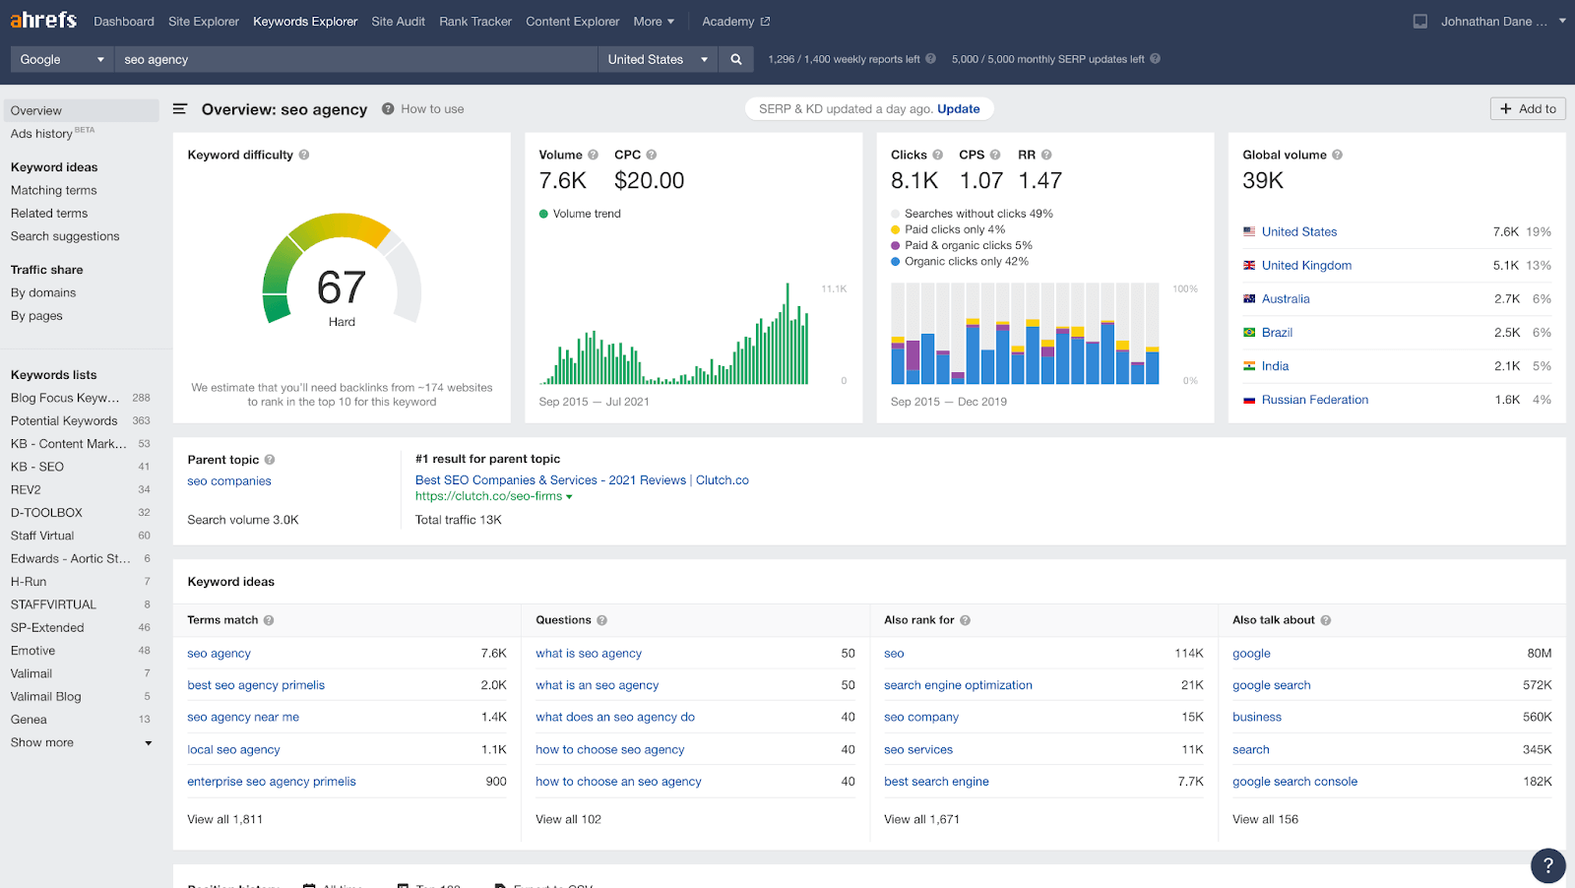
Task: Click the Questions column help icon
Action: tap(601, 620)
